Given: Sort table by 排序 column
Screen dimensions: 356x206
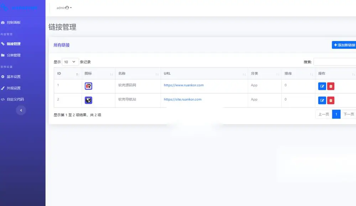Looking at the screenshot, I should (298, 73).
